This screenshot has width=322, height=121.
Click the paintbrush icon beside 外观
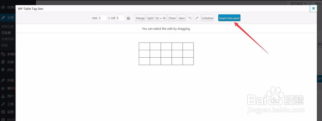tap(3, 80)
